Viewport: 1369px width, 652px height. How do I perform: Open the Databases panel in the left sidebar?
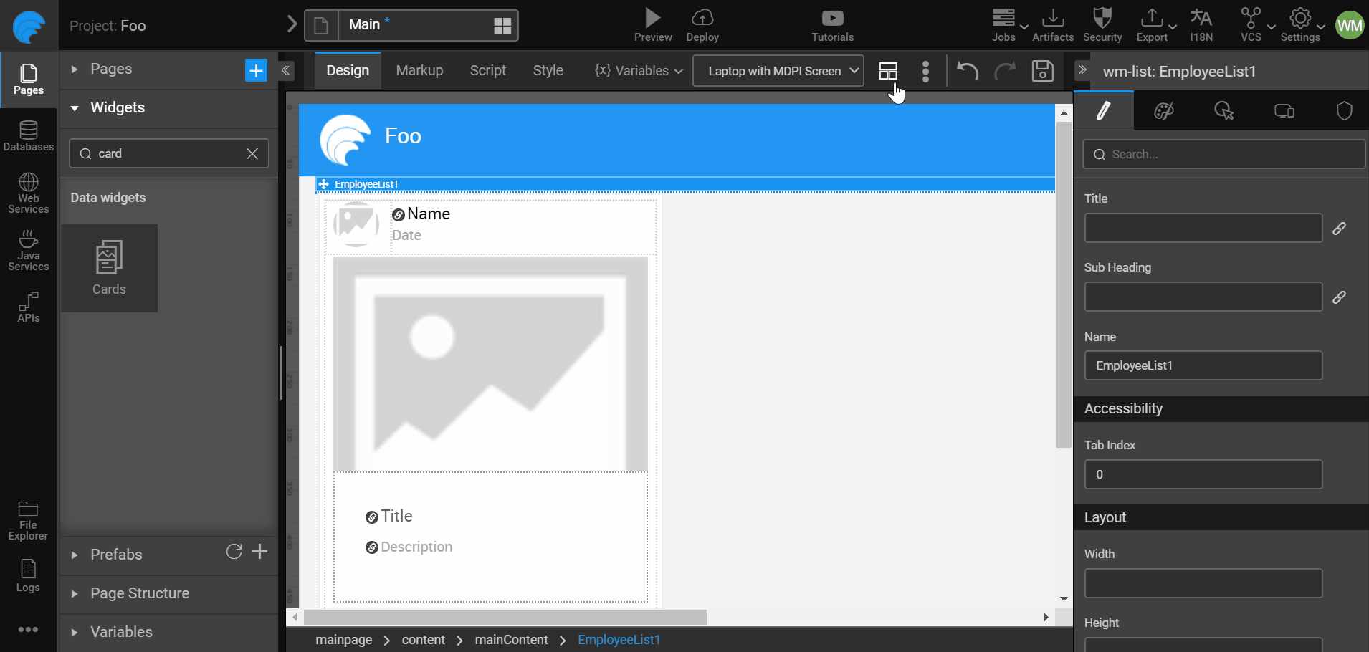pyautogui.click(x=28, y=136)
